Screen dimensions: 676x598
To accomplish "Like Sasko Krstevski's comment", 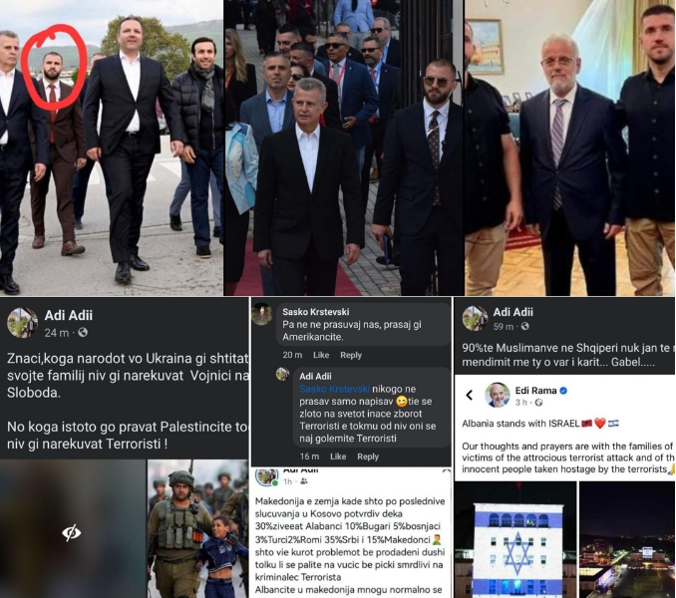I will coord(321,355).
